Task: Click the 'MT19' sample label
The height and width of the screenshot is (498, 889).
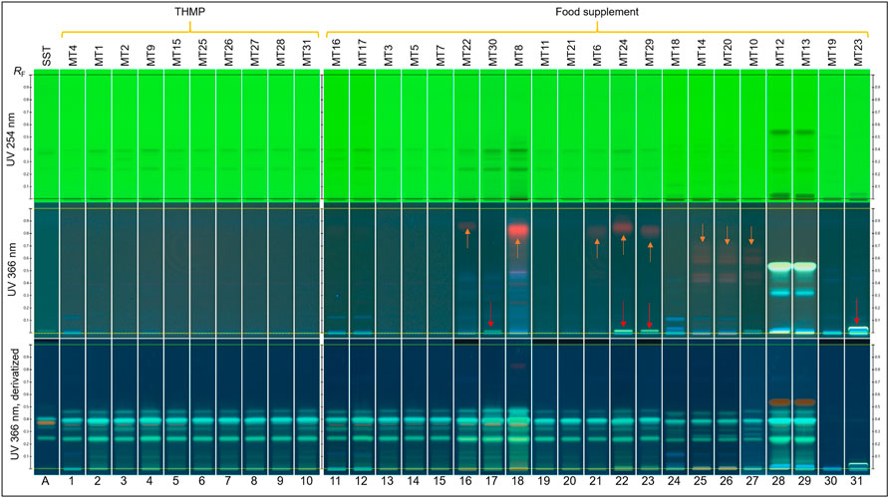Action: 832,53
